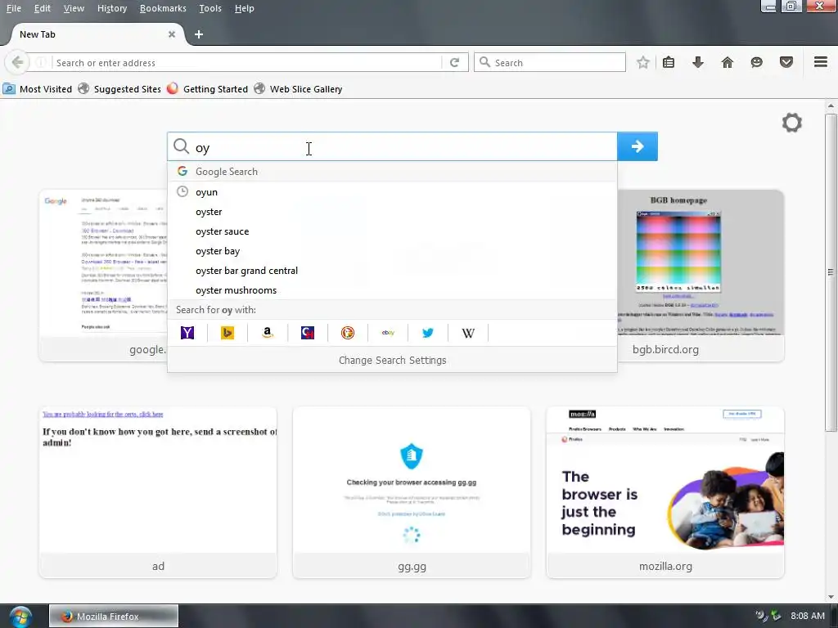The width and height of the screenshot is (838, 628).
Task: Open Pocket toolbar icon
Action: click(786, 62)
